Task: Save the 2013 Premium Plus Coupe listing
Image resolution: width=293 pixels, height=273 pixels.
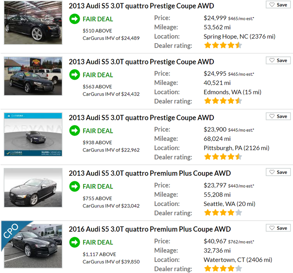Action: [x=278, y=172]
